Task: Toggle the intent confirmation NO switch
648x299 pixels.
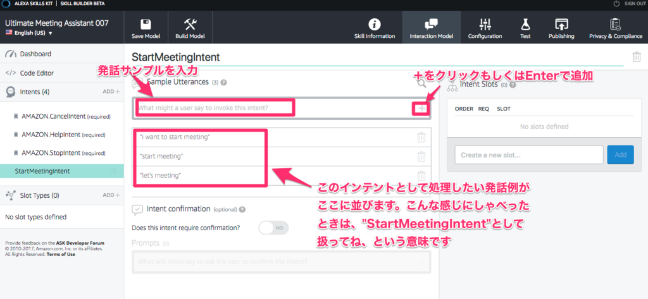Action: click(273, 228)
